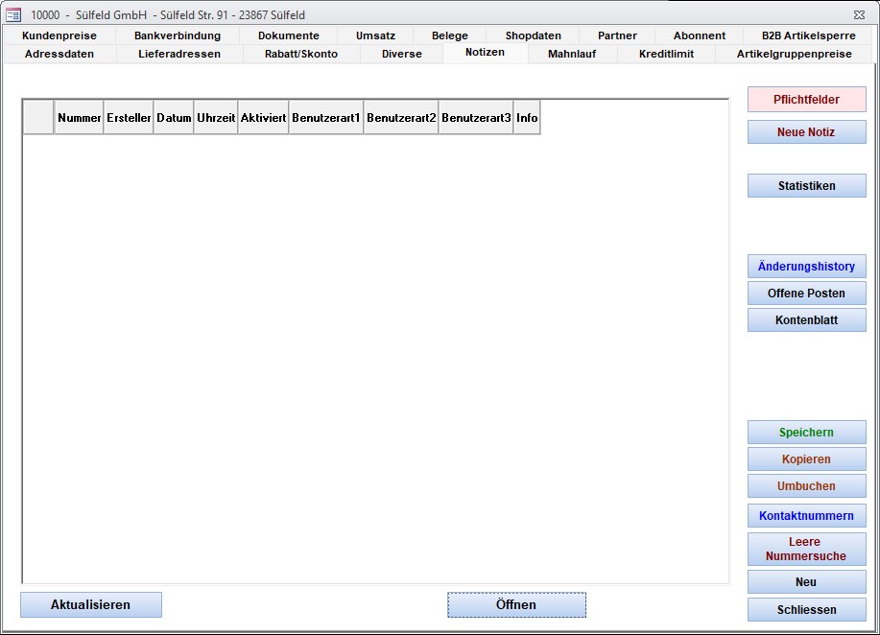The height and width of the screenshot is (635, 880).
Task: Close the customer window with X
Action: (x=858, y=14)
